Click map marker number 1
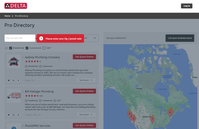 point(152,119)
